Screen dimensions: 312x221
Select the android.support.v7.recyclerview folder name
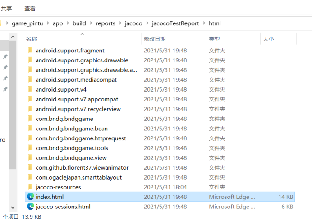tap(78, 109)
